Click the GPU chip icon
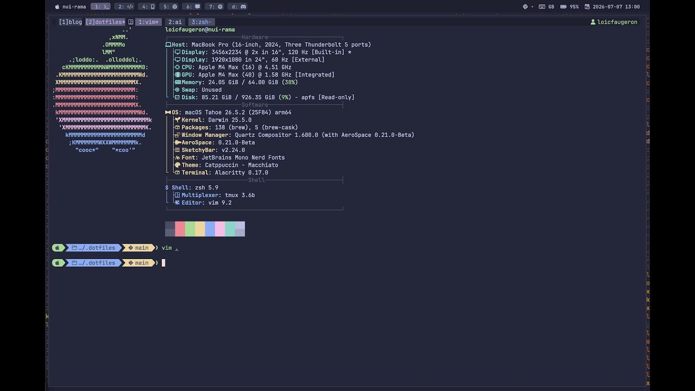The image size is (695, 391). click(178, 75)
